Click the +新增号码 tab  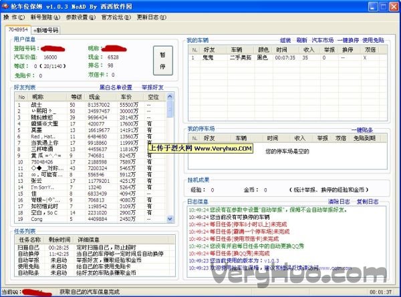pyautogui.click(x=47, y=30)
